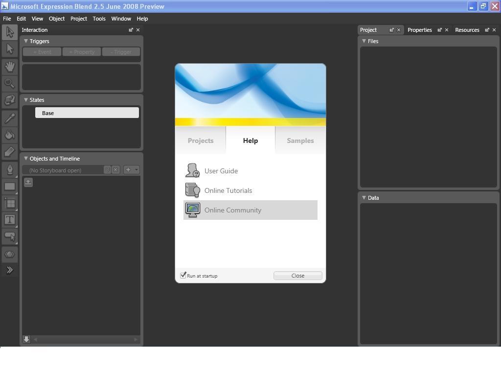Select the Brush Transform tool

pos(10,152)
